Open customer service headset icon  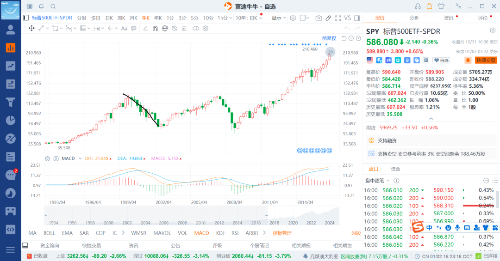(418, 6)
